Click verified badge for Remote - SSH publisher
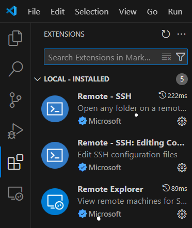Image resolution: width=192 pixels, height=228 pixels. point(83,121)
